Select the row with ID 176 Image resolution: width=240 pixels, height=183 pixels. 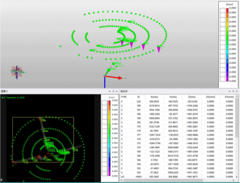pos(178,139)
